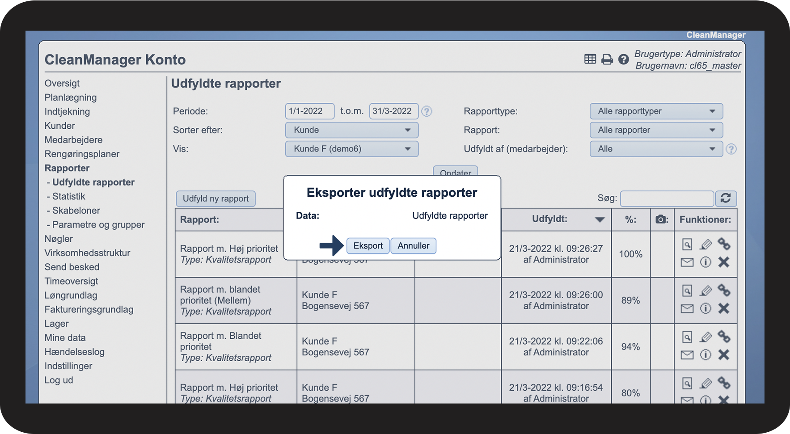This screenshot has width=790, height=434.
Task: Delete the 94% report with X icon
Action: [724, 355]
